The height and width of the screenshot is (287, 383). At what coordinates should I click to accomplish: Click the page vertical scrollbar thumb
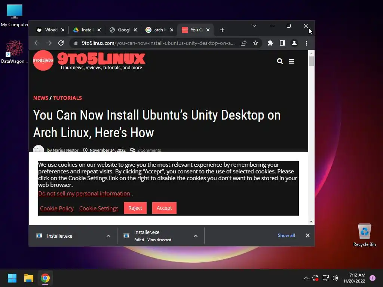pyautogui.click(x=311, y=61)
